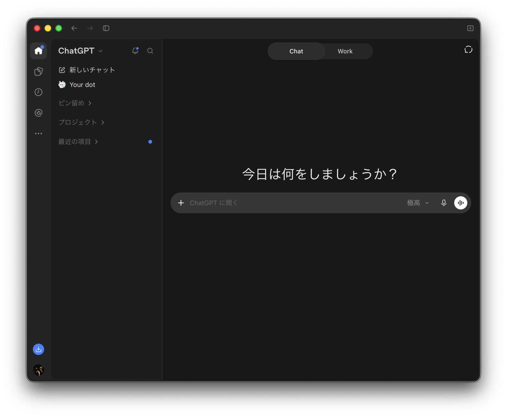Go forward with the right arrow
This screenshot has width=507, height=417.
pos(90,28)
